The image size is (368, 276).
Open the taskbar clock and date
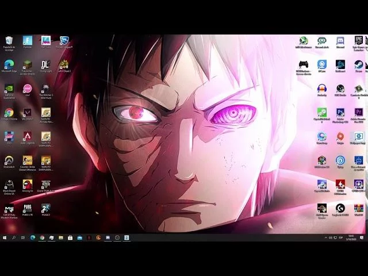coord(351,237)
